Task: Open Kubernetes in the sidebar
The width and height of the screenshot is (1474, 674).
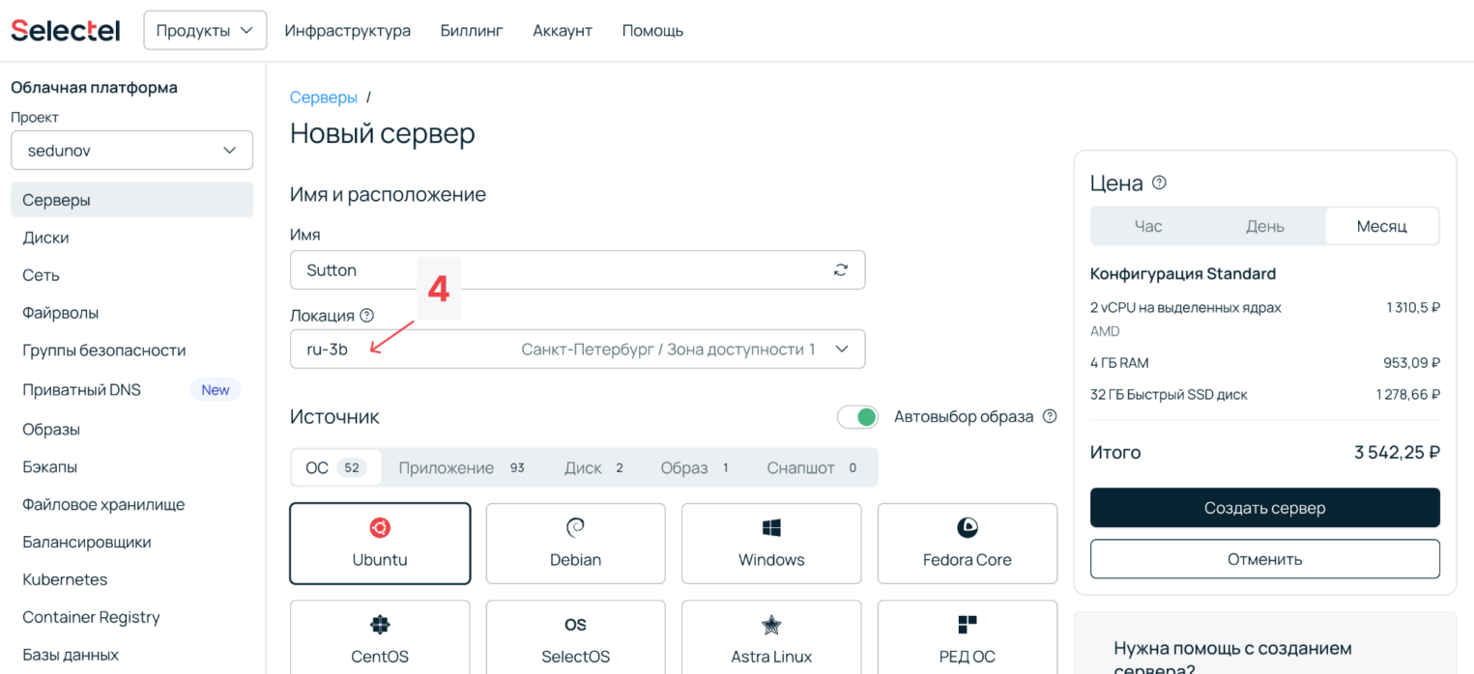Action: tap(131, 579)
